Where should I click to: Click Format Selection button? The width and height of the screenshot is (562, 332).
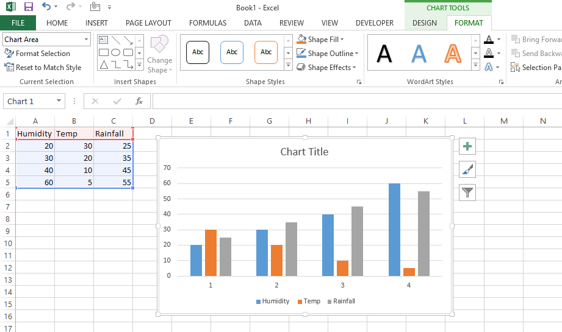click(x=37, y=54)
